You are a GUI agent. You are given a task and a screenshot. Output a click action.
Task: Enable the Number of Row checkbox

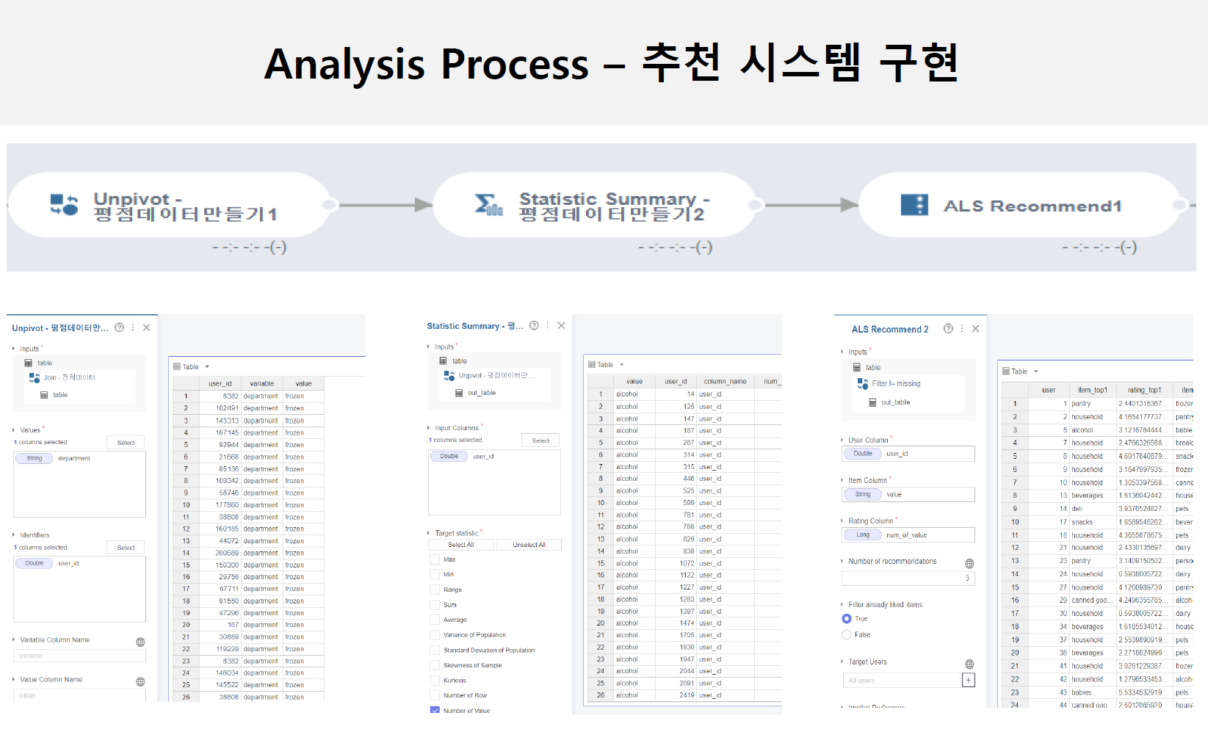click(x=435, y=695)
